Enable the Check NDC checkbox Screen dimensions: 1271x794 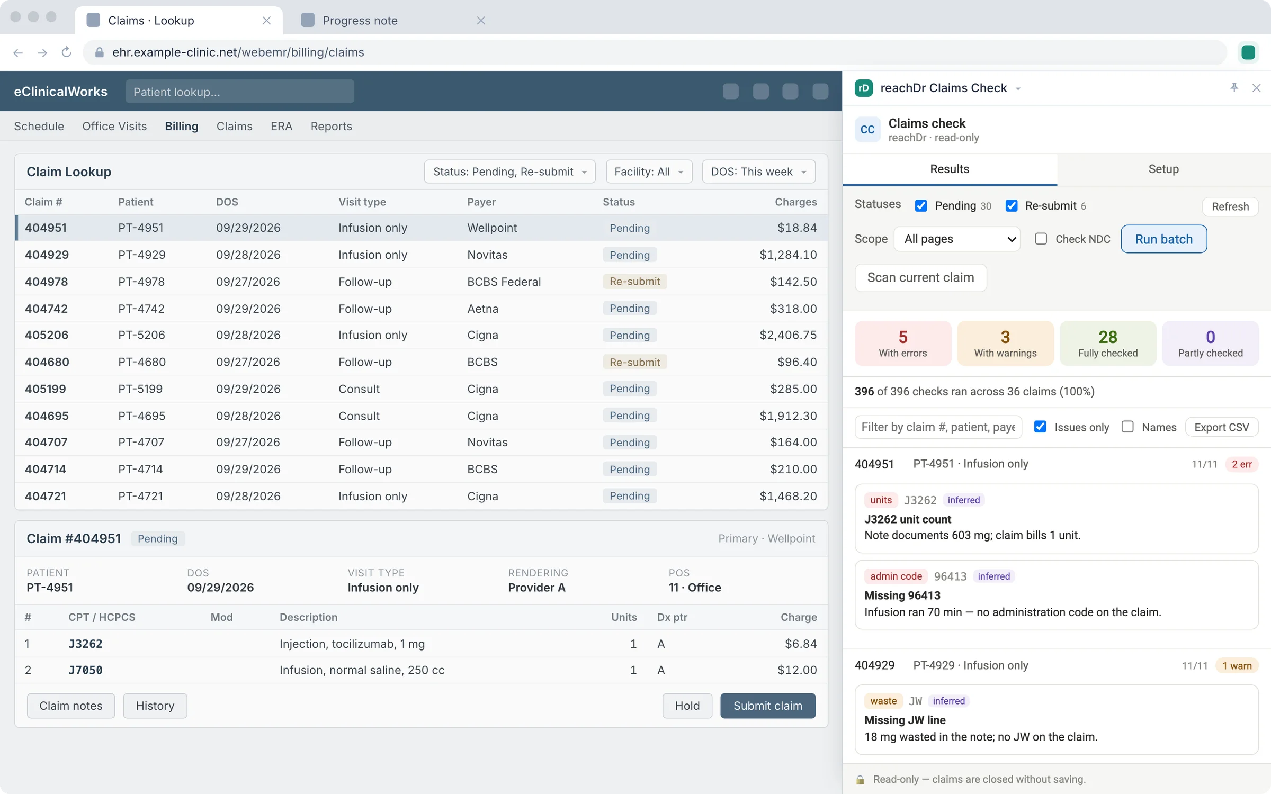(1041, 239)
